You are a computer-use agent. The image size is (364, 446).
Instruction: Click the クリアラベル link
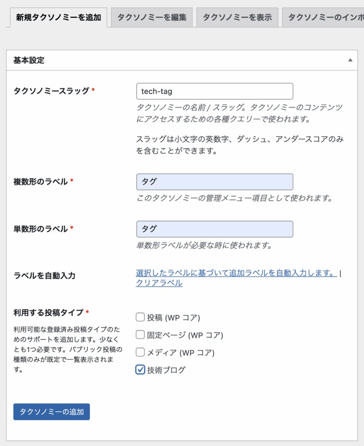click(159, 283)
